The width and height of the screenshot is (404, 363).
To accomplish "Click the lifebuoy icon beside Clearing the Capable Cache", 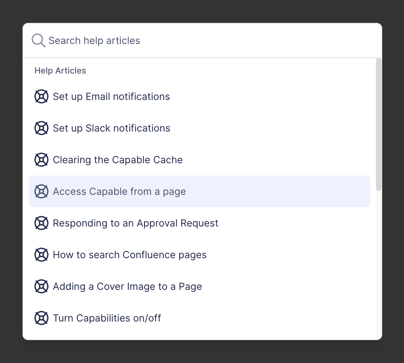I will pos(41,160).
